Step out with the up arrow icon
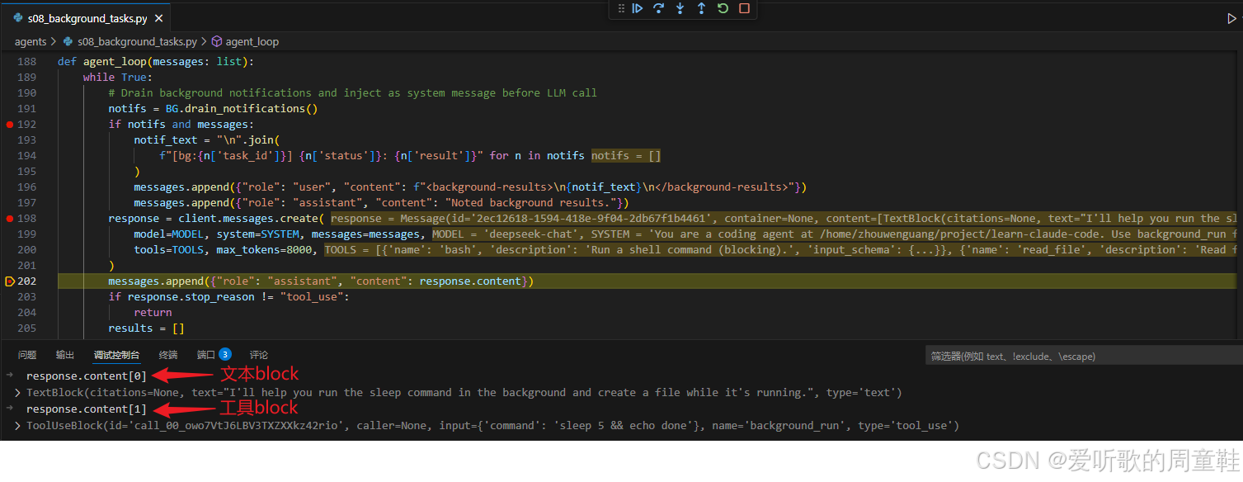Screen dimensions: 1243x482 pyautogui.click(x=702, y=8)
